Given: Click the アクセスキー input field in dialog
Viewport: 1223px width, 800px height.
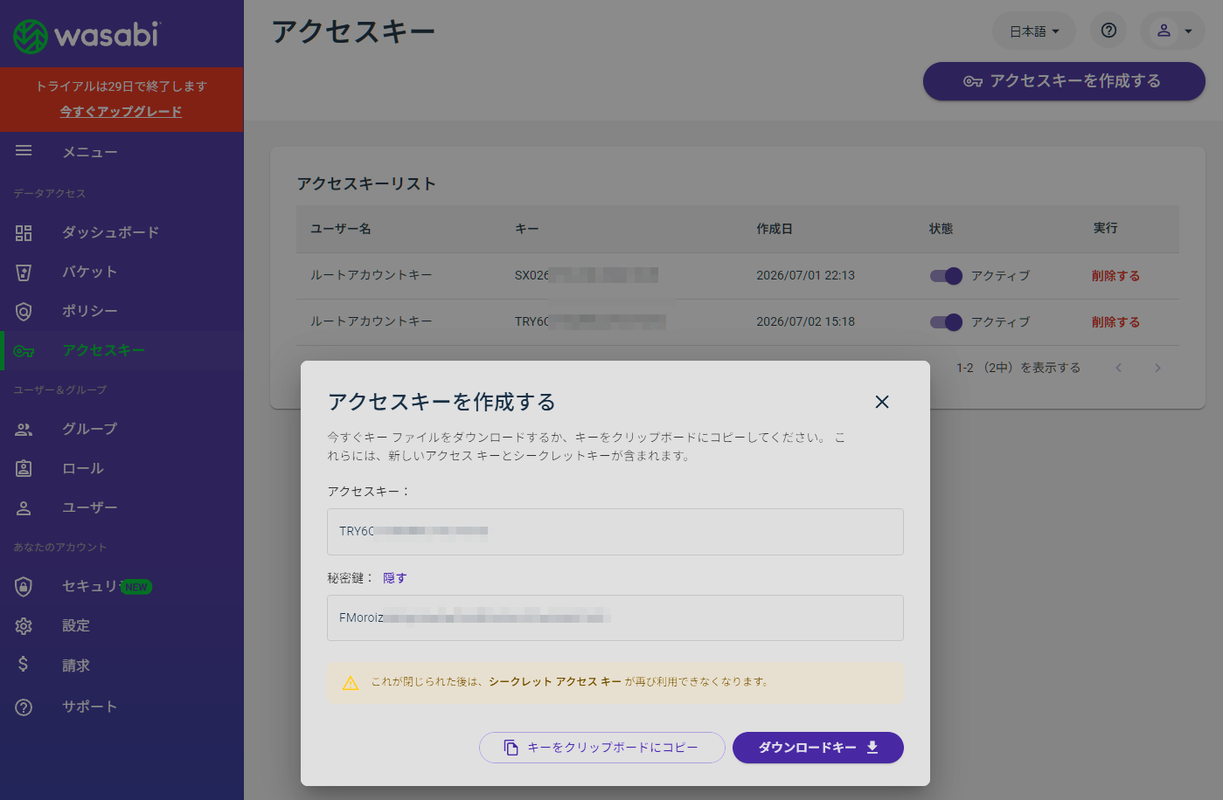Looking at the screenshot, I should 615,532.
